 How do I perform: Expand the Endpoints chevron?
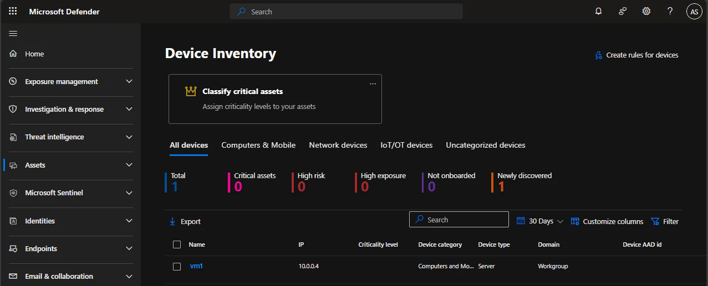point(129,248)
